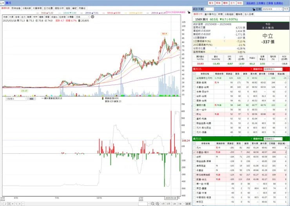290x206 pixels.
Task: Click the search magnifier icon at top-left
Action: click(1, 3)
